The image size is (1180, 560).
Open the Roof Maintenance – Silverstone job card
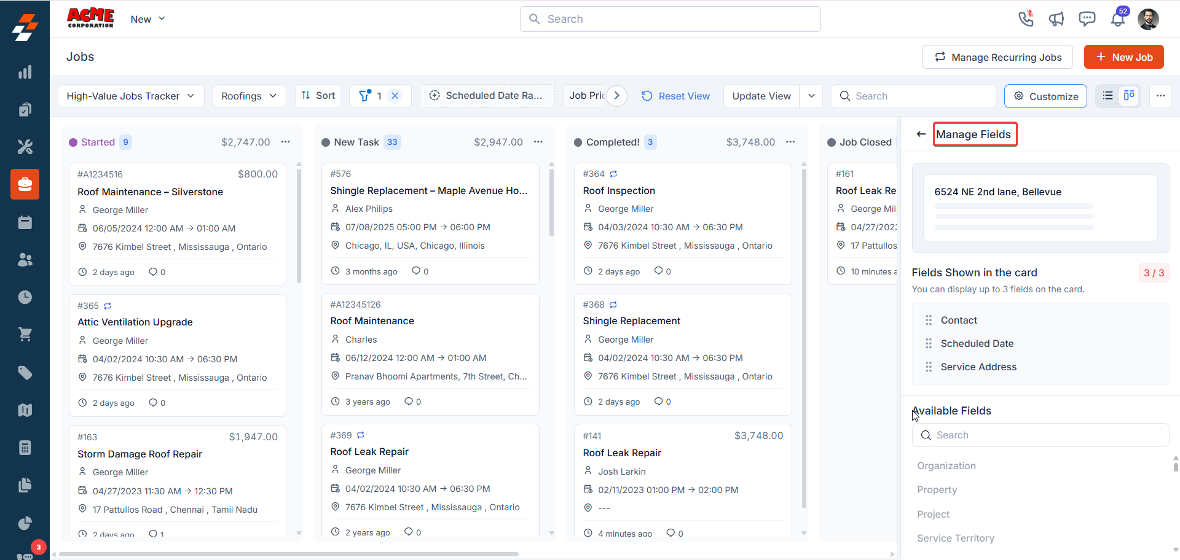click(x=178, y=224)
